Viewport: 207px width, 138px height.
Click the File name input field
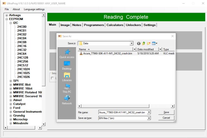tap(123, 112)
